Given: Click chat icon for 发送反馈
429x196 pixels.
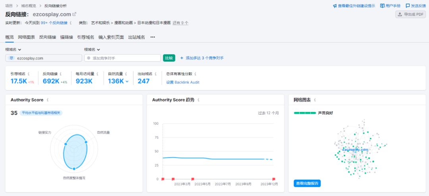Looking at the screenshot, I should 408,6.
